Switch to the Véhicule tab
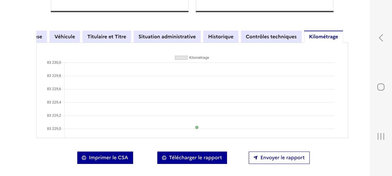The height and width of the screenshot is (176, 392). [65, 37]
